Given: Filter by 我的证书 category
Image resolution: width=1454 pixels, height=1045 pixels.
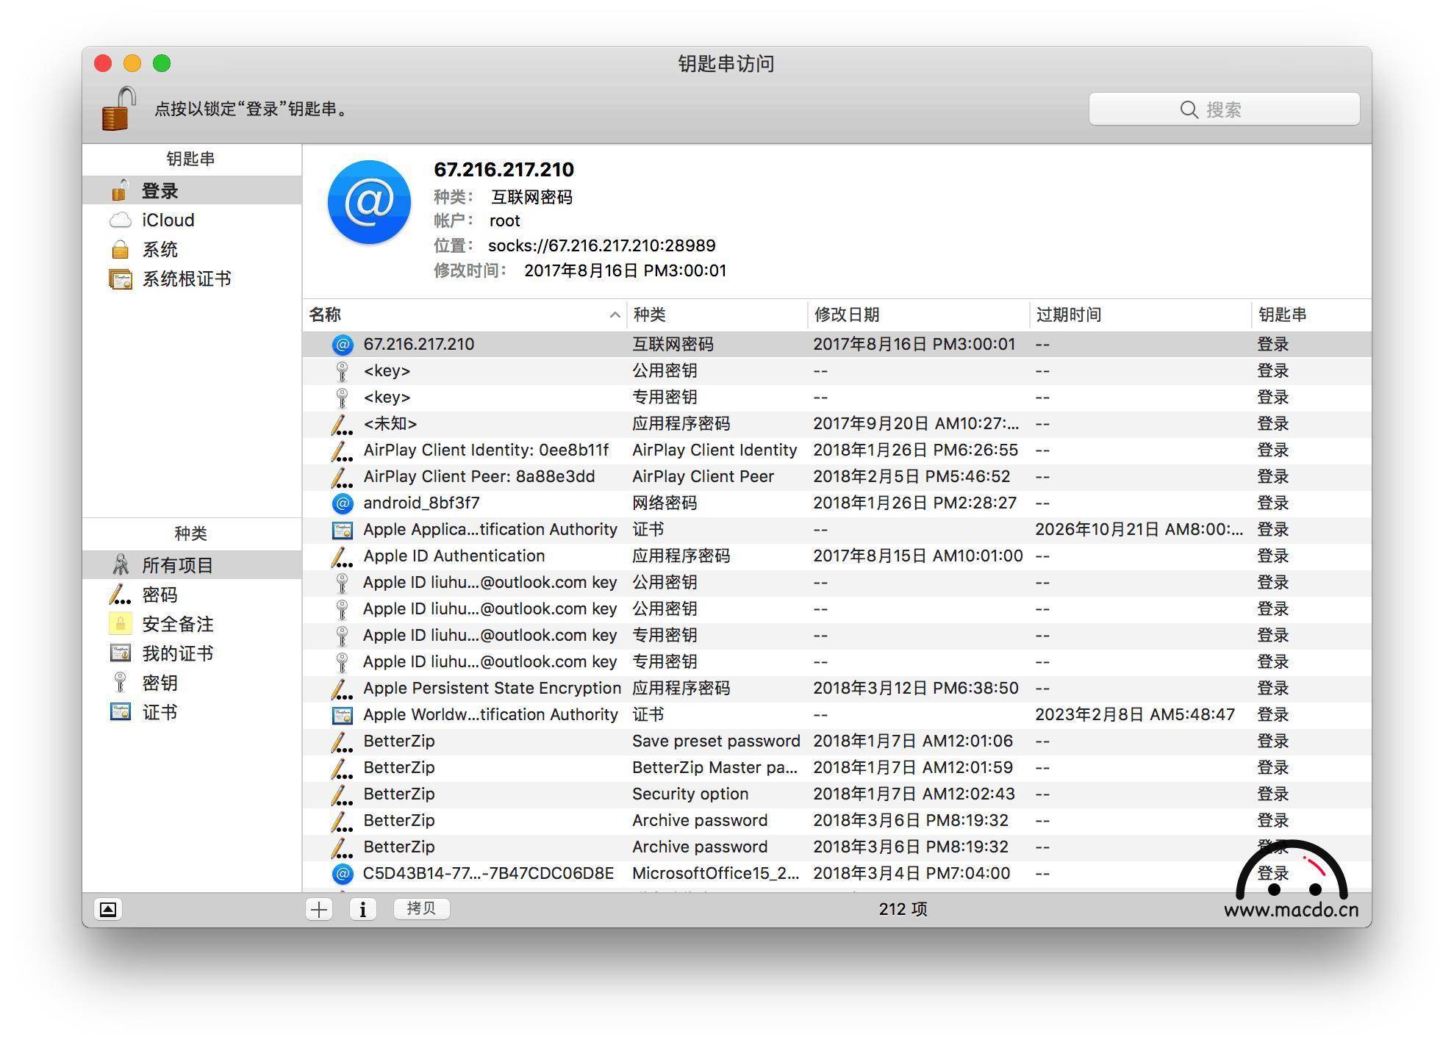Looking at the screenshot, I should point(177,654).
